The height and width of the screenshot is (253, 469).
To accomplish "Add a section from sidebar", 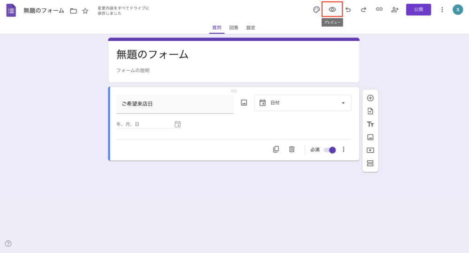I will pyautogui.click(x=371, y=164).
